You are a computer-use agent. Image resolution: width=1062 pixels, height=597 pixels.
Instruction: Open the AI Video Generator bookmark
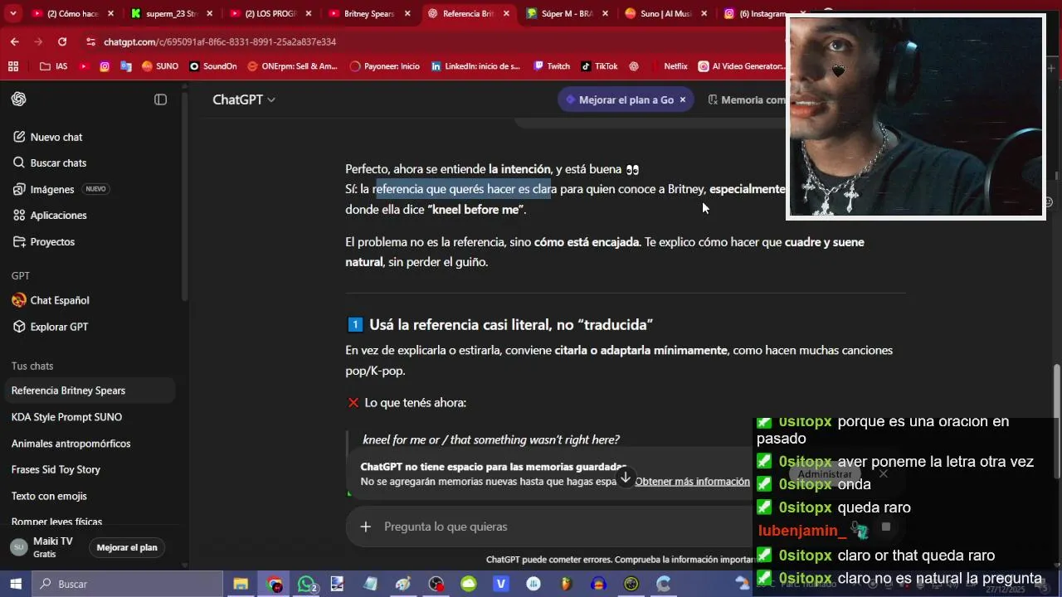pos(742,66)
